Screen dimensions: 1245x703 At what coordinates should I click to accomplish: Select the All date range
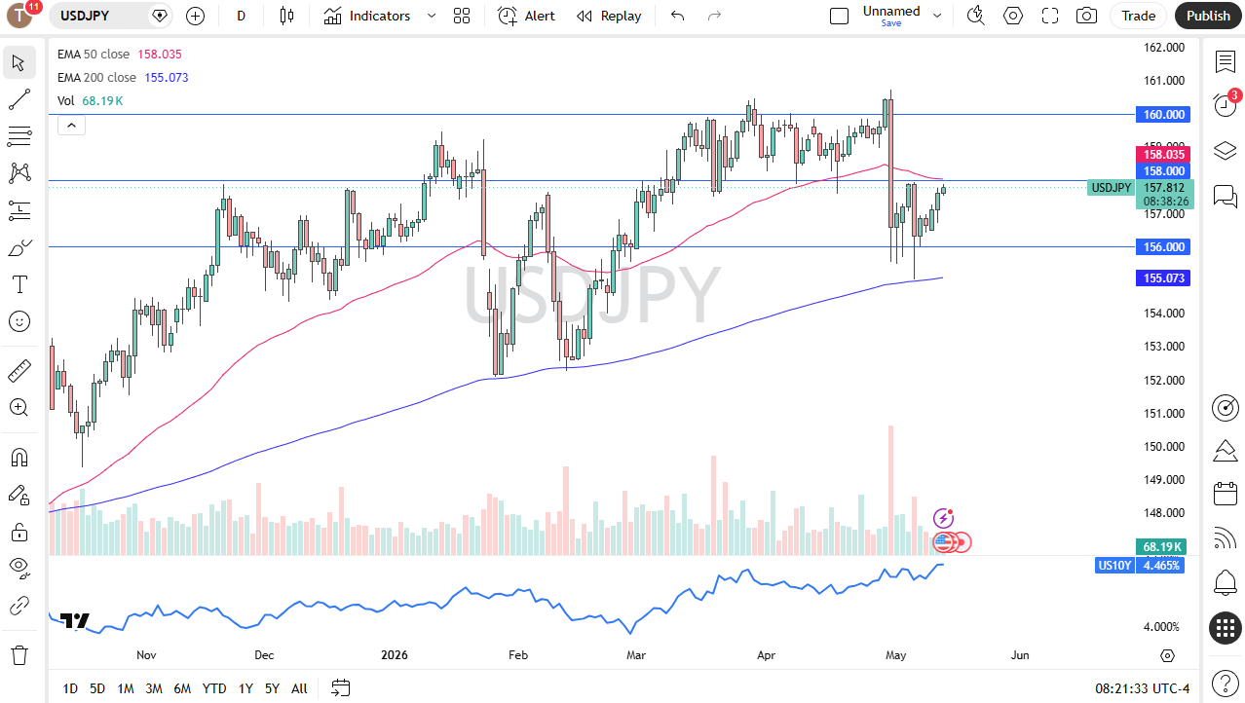[x=299, y=688]
